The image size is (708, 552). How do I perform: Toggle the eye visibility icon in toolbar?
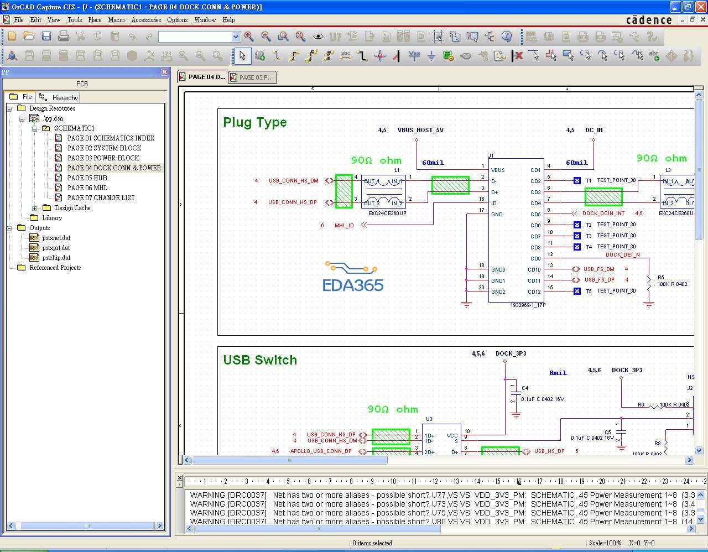318,37
